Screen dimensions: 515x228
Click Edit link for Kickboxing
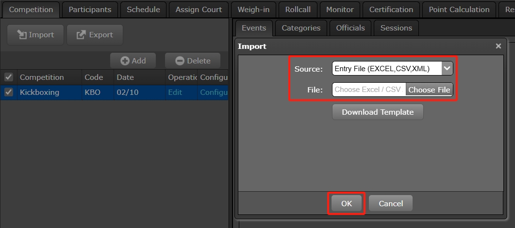(175, 92)
